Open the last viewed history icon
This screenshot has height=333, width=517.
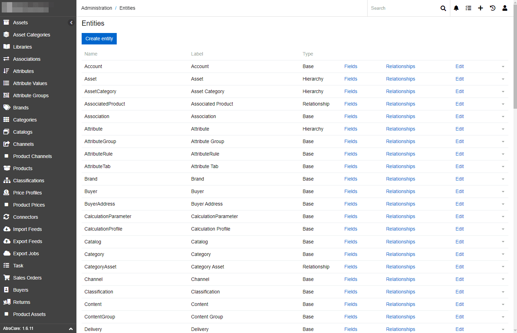click(492, 8)
